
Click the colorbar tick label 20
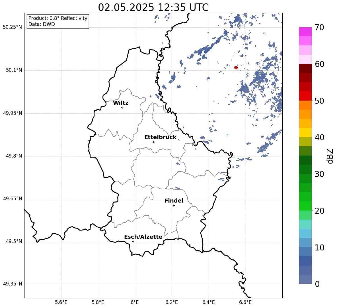point(319,211)
